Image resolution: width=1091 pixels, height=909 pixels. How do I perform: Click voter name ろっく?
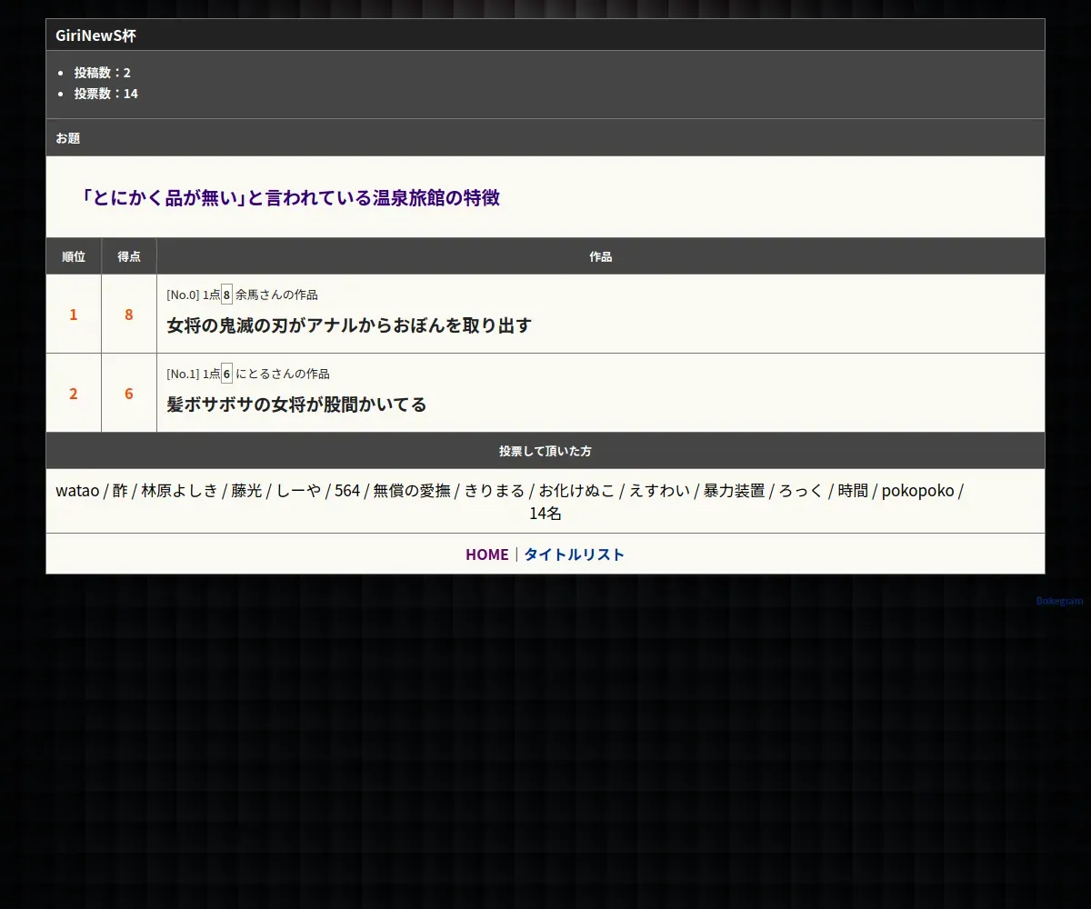801,491
